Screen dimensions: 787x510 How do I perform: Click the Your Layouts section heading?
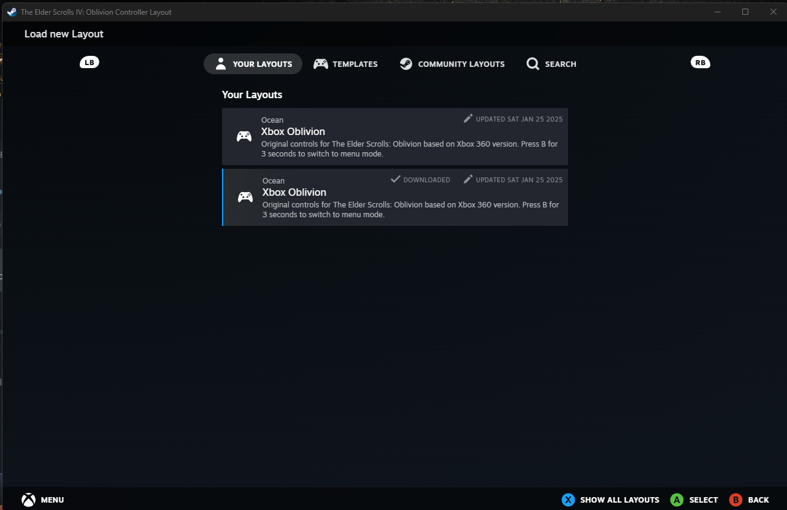[252, 95]
